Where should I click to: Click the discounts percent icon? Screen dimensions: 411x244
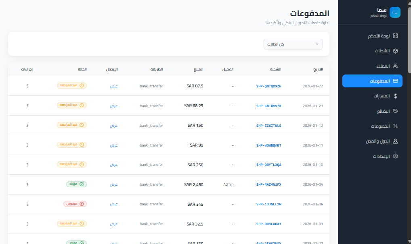(395, 126)
